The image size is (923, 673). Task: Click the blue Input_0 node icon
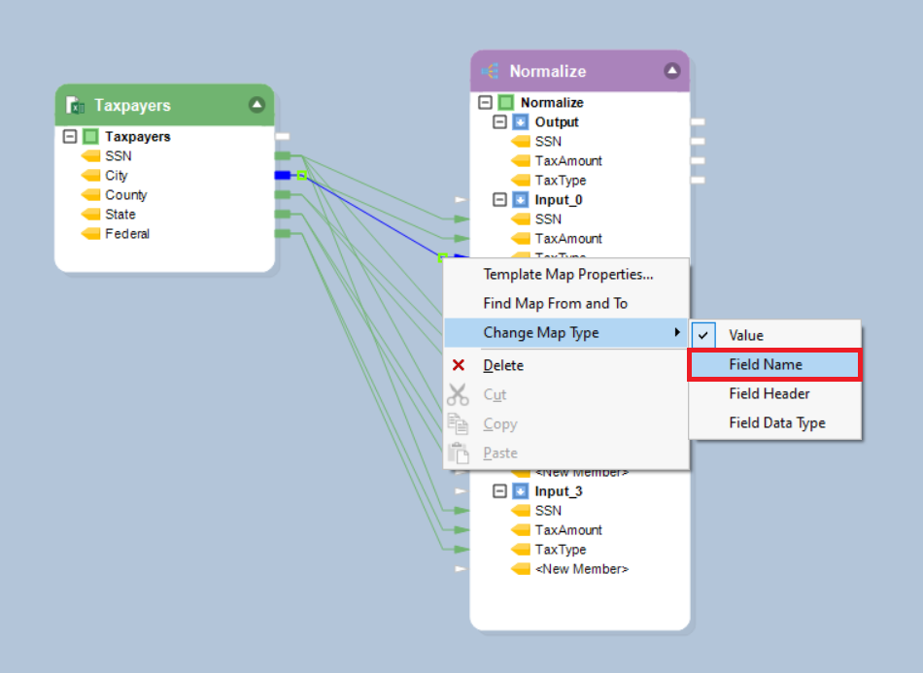pyautogui.click(x=521, y=200)
